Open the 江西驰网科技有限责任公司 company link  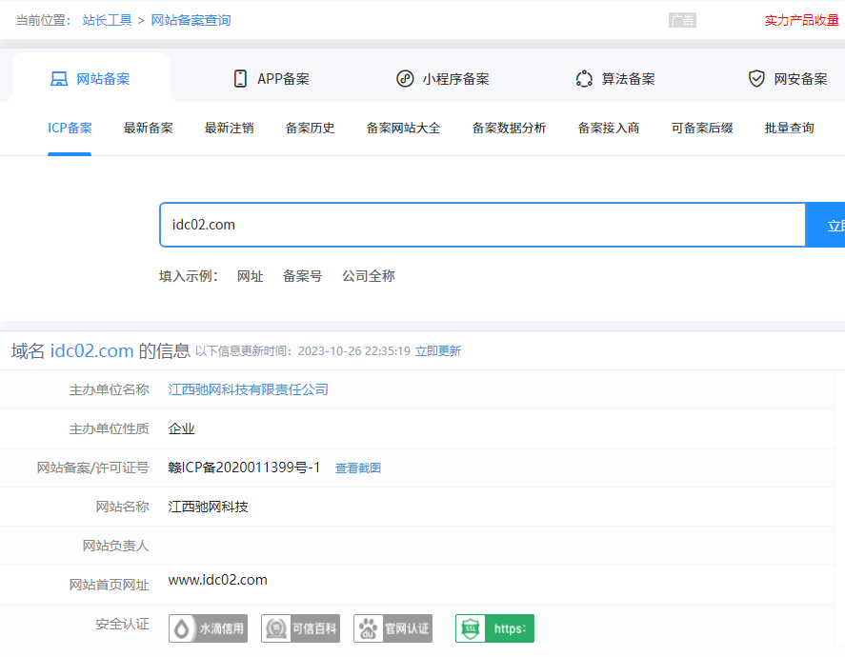coord(248,389)
